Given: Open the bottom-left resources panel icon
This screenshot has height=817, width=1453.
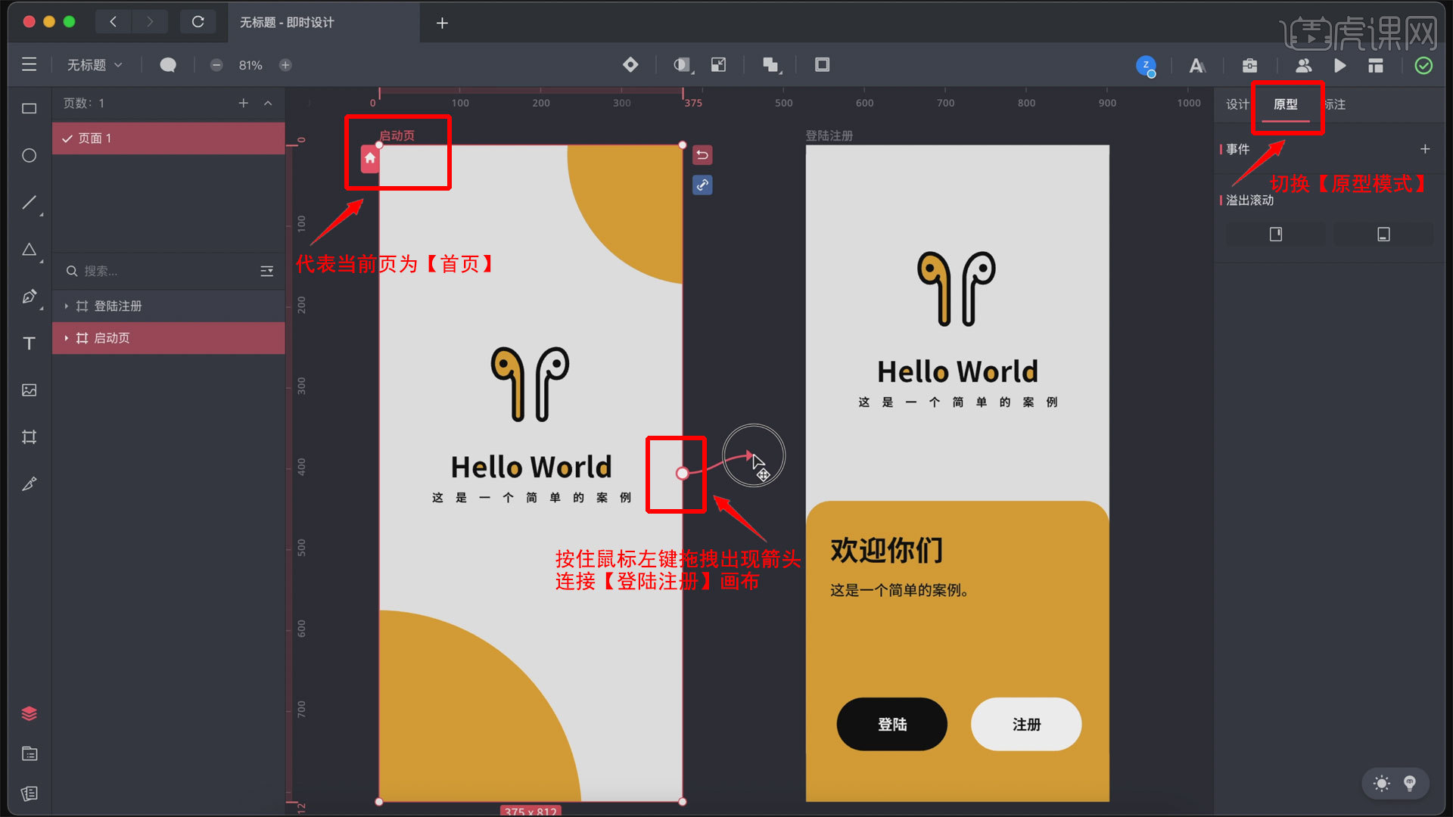Looking at the screenshot, I should pos(30,793).
